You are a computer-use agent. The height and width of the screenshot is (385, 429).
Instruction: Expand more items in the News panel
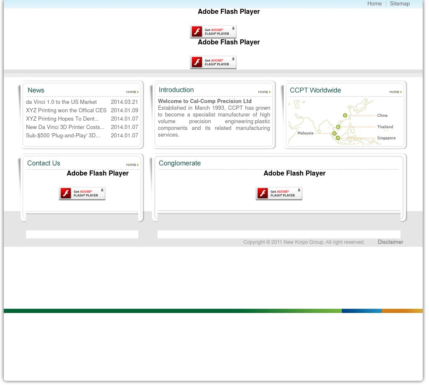(x=132, y=92)
